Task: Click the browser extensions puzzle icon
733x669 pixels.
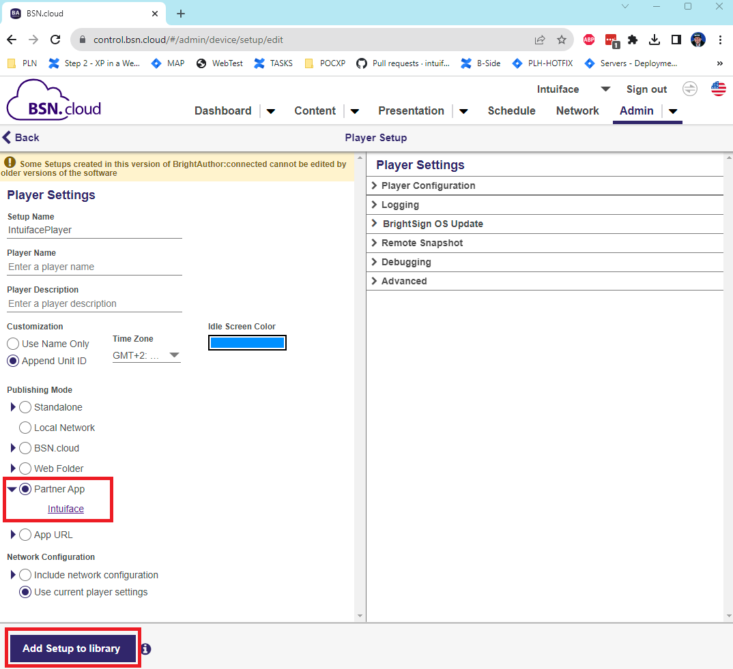Action: (632, 40)
